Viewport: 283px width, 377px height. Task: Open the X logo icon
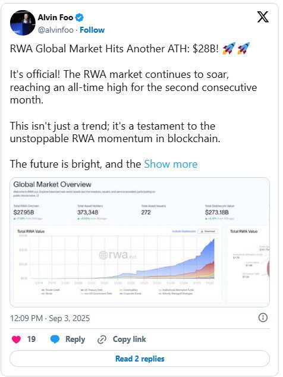(x=263, y=17)
